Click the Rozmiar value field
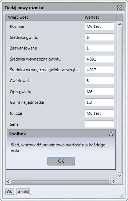Viewport: 128px width, 201px height. [x=99, y=26]
